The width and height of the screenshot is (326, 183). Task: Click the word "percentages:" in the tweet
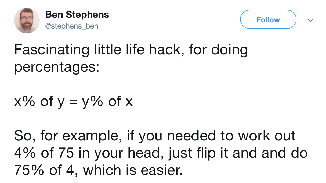57,68
